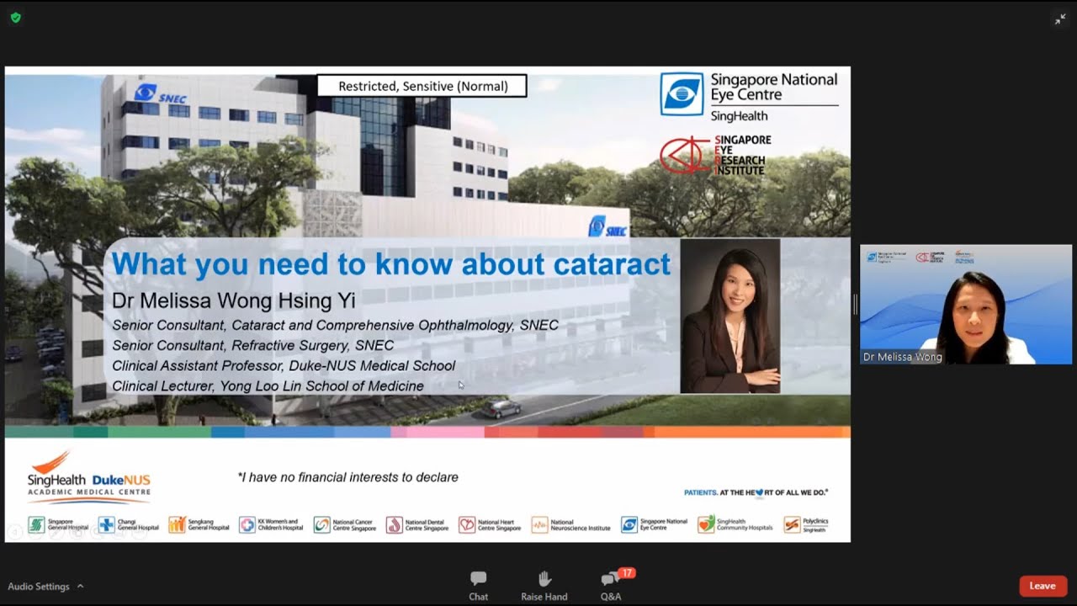Select Dr Melissa Wong's video thumbnail
The height and width of the screenshot is (606, 1077).
966,305
